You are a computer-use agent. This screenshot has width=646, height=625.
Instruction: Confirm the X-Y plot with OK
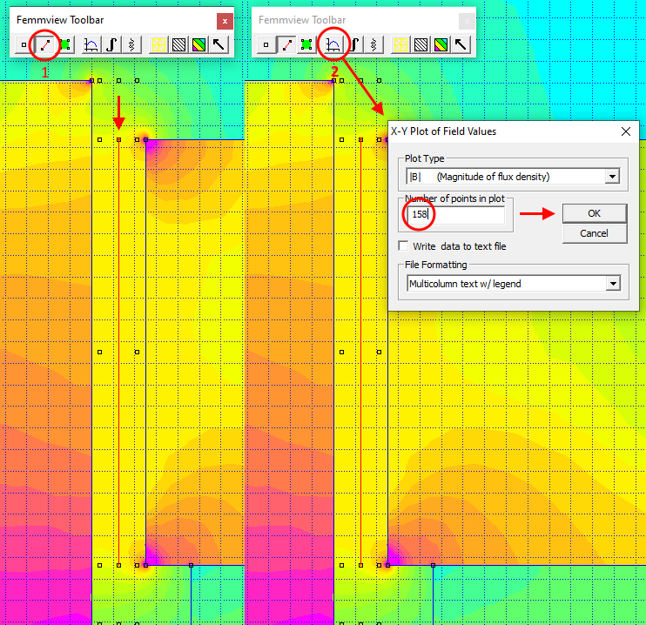pyautogui.click(x=594, y=213)
